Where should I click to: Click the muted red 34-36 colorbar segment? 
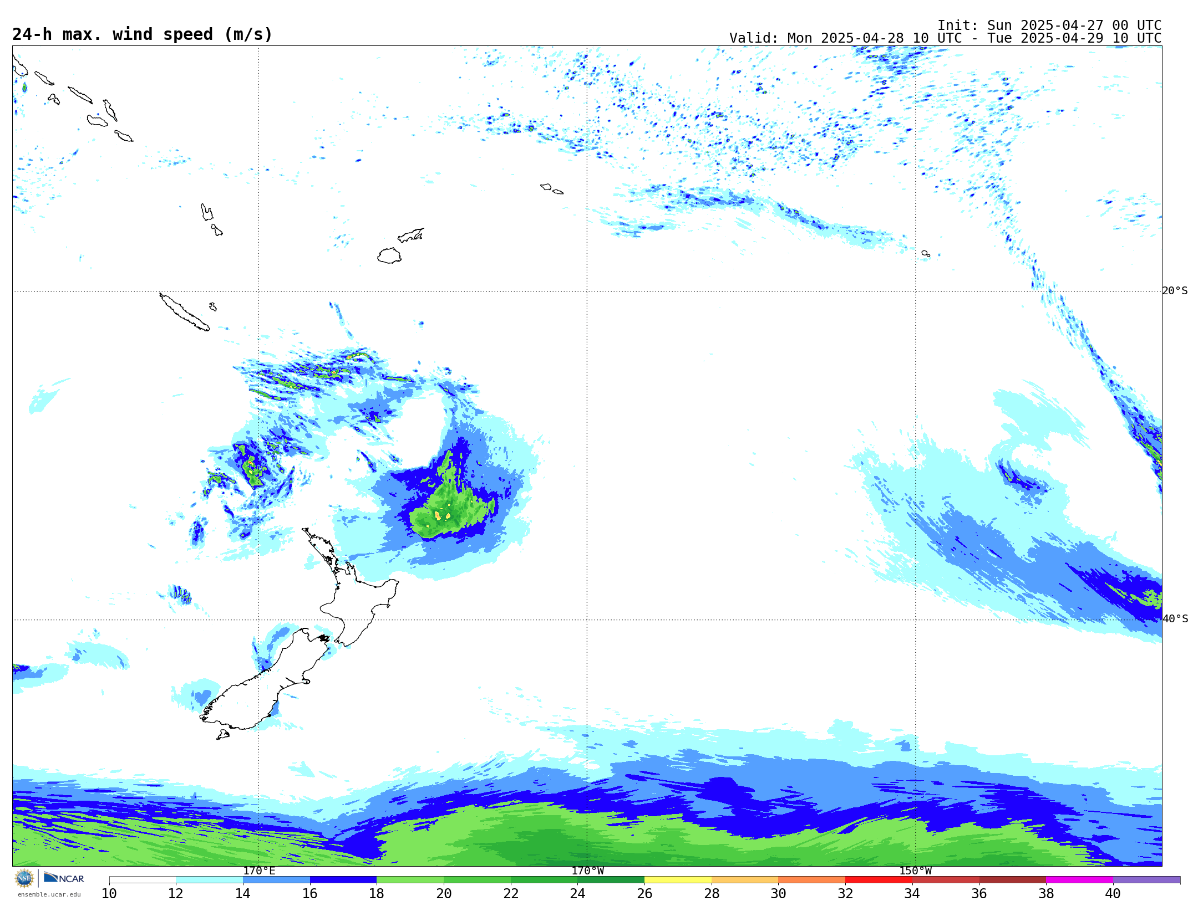tap(946, 879)
